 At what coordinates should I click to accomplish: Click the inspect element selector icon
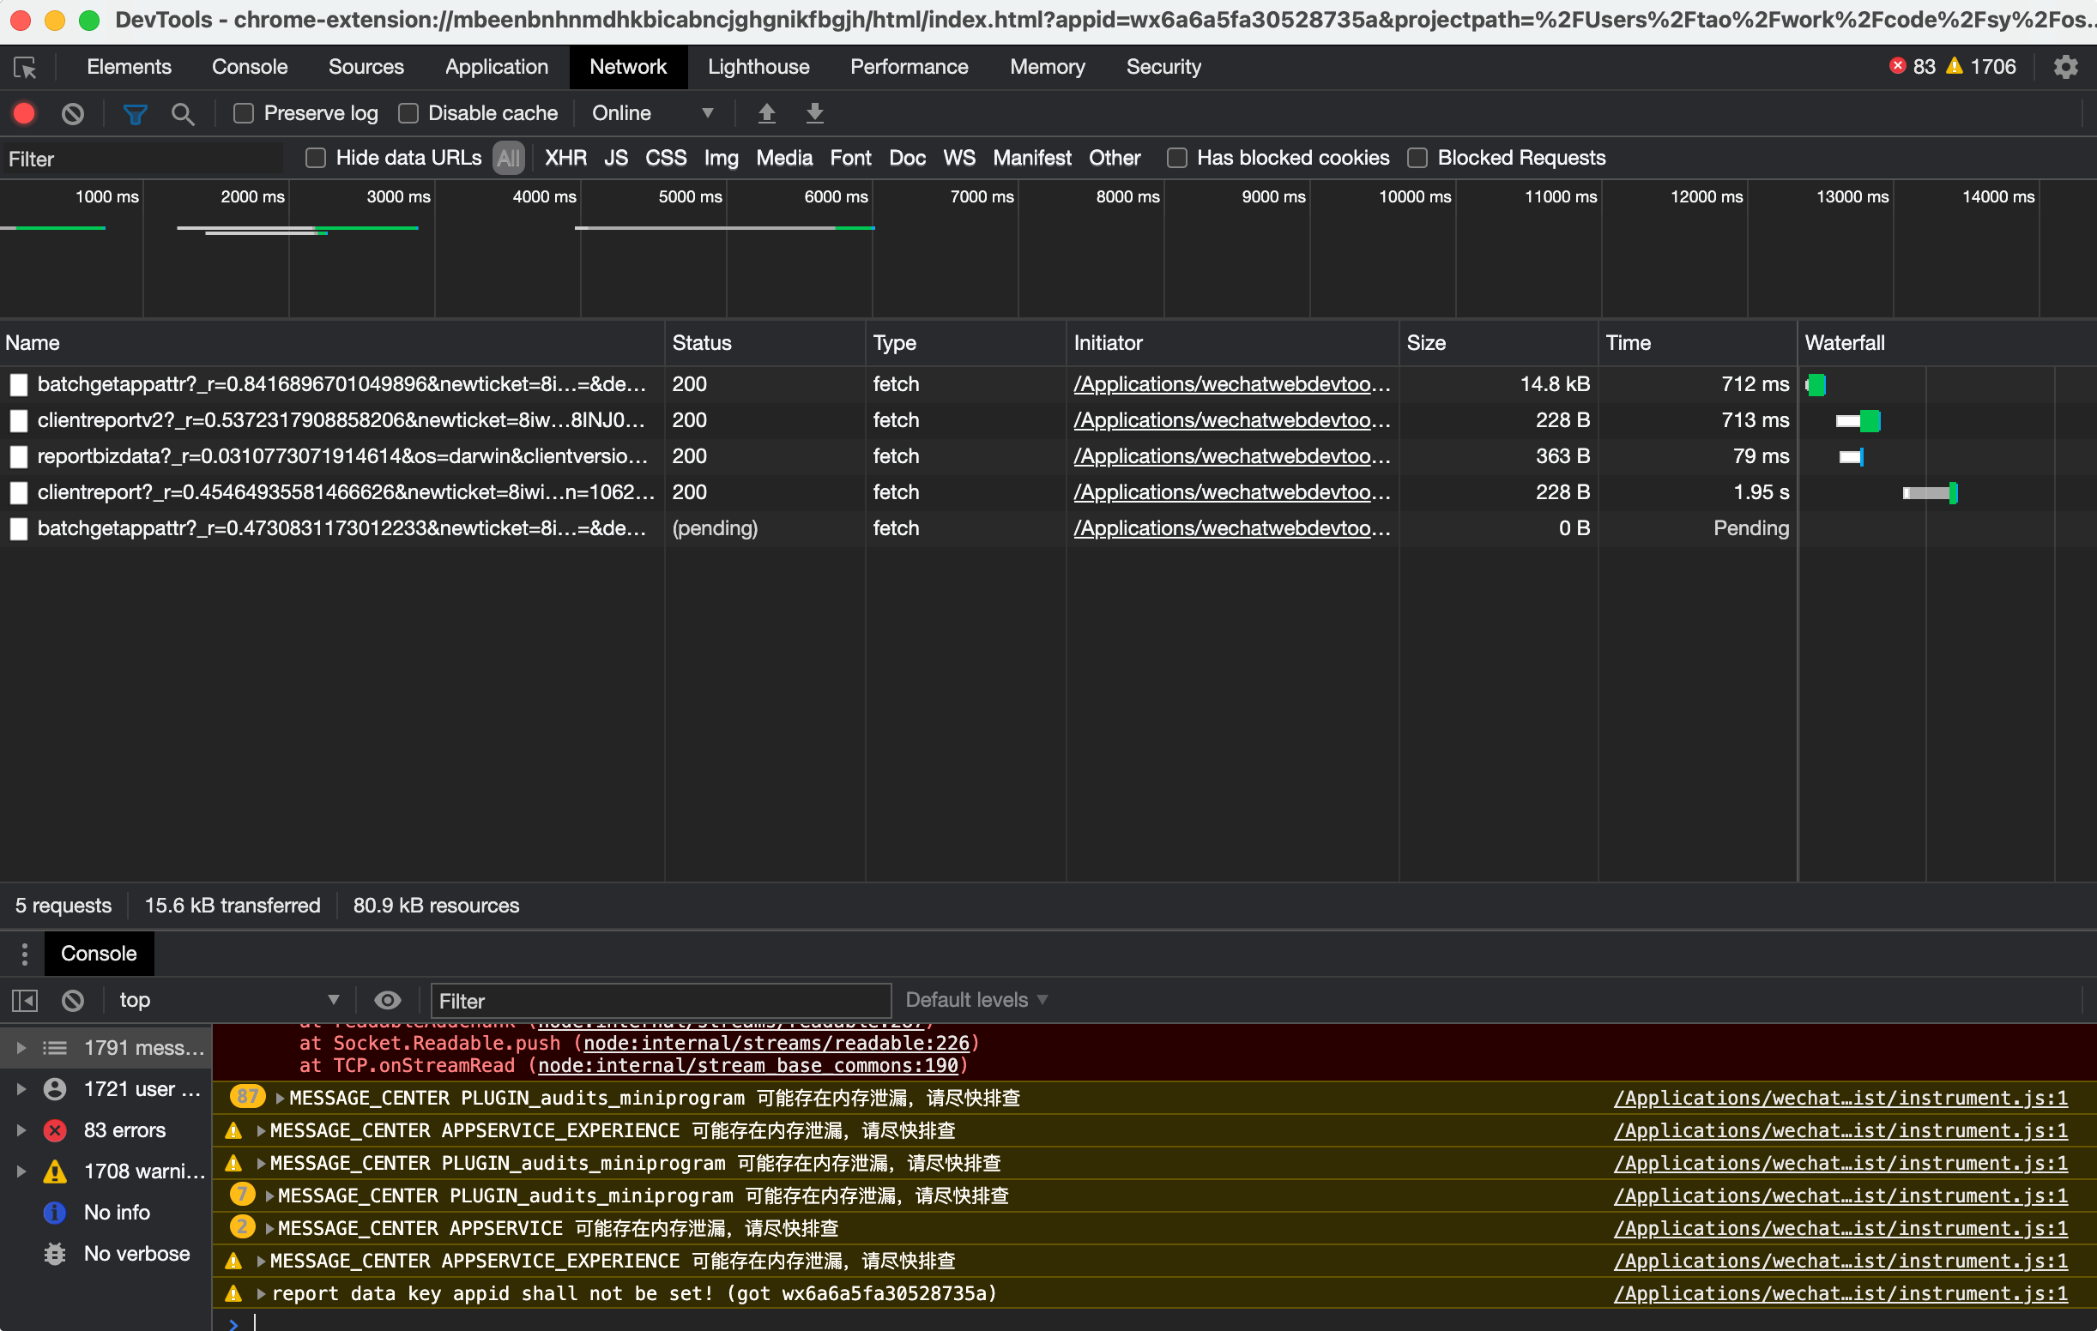(25, 67)
